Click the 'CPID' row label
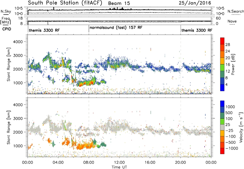244x169 pixels. [7, 29]
